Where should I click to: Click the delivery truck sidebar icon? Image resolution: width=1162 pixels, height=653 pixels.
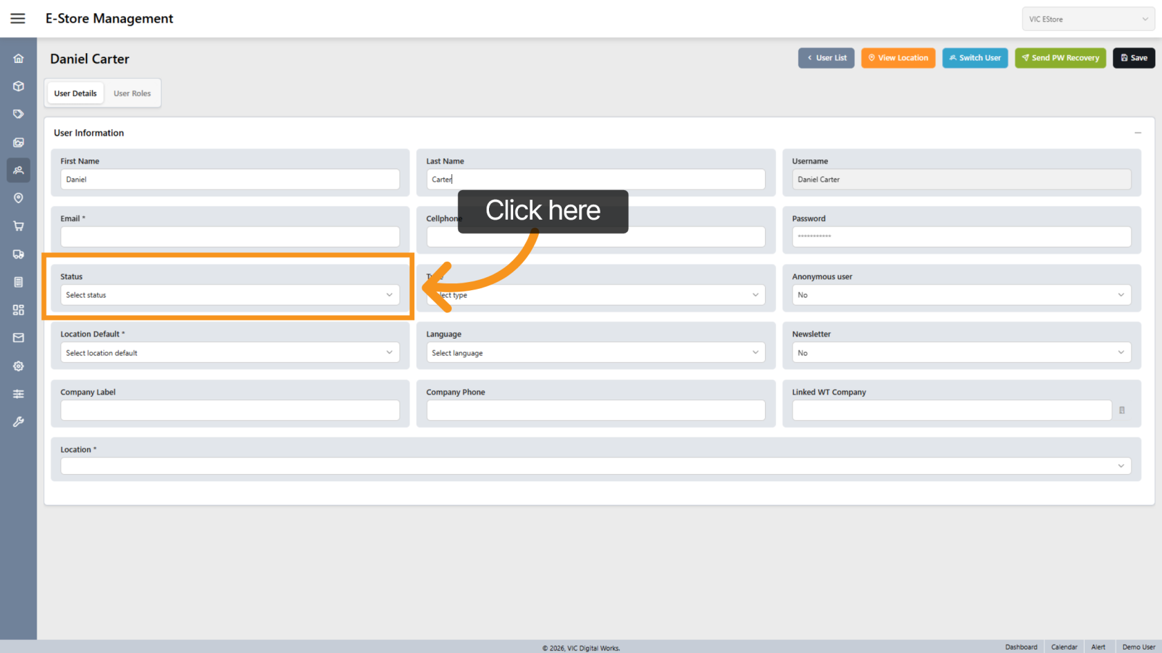[x=19, y=254]
